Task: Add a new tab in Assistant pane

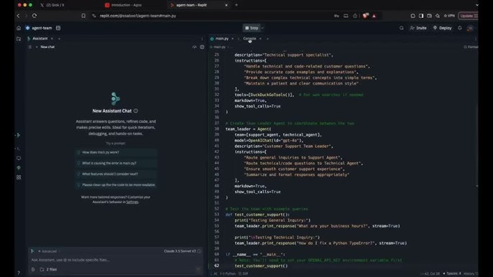Action: click(x=59, y=39)
